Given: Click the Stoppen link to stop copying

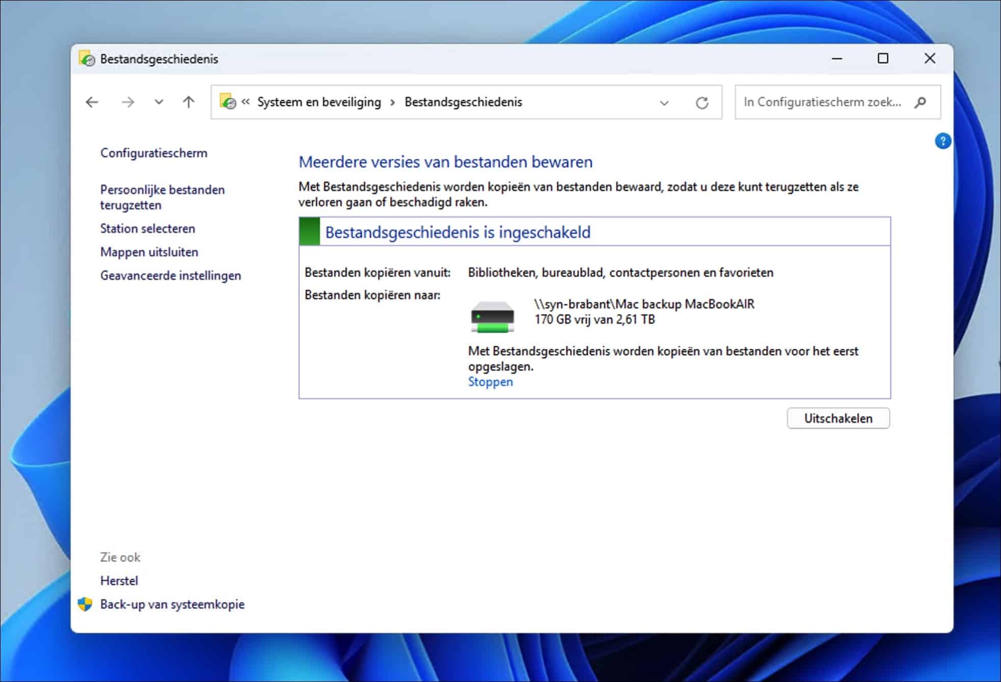Looking at the screenshot, I should (490, 381).
